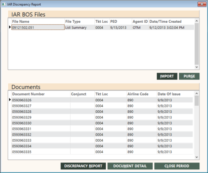Click the CLOSE PERIOD button
This screenshot has width=208, height=173.
[177, 166]
